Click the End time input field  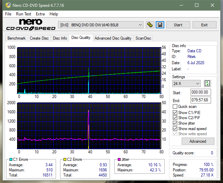[200, 100]
